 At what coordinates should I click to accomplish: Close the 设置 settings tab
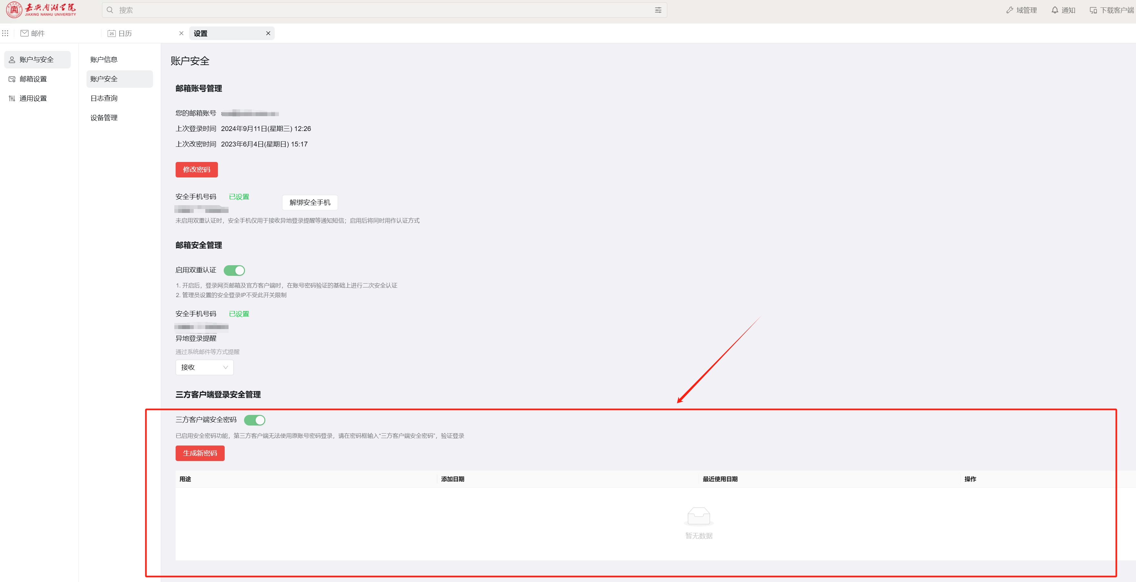click(268, 34)
